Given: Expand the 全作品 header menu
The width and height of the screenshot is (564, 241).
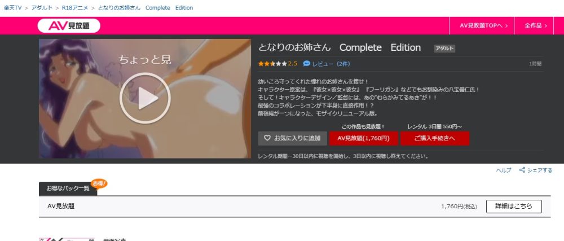Looking at the screenshot, I should [x=536, y=25].
